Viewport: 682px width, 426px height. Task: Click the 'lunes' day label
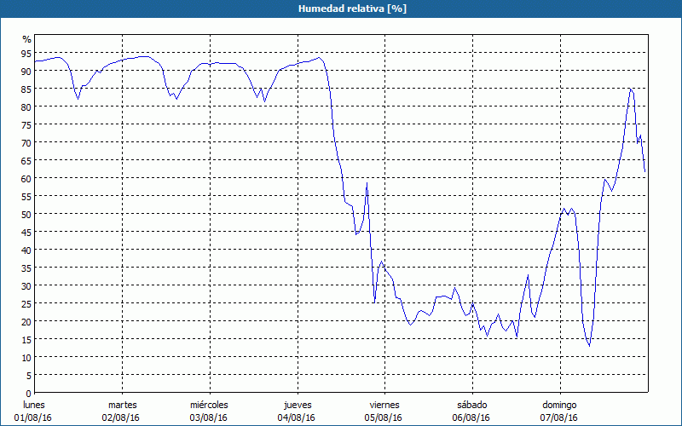pos(34,405)
